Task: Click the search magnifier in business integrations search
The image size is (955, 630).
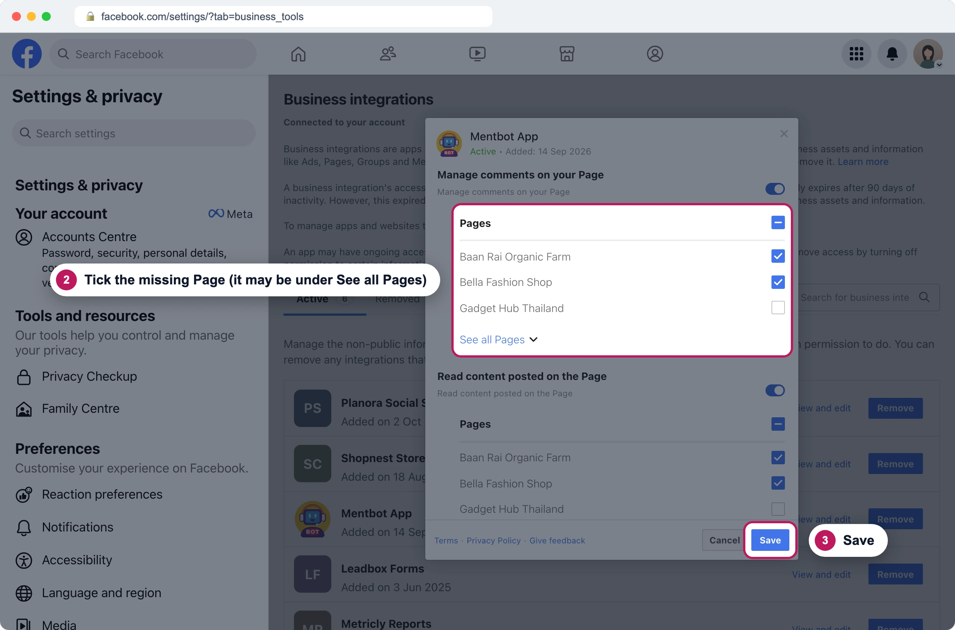Action: click(x=924, y=297)
